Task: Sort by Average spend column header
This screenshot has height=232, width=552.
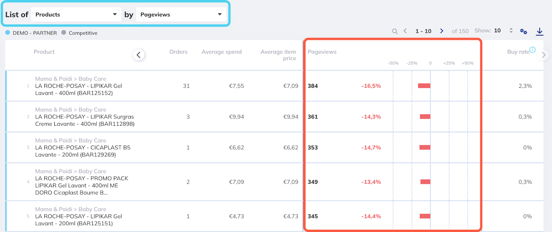Action: coord(221,52)
